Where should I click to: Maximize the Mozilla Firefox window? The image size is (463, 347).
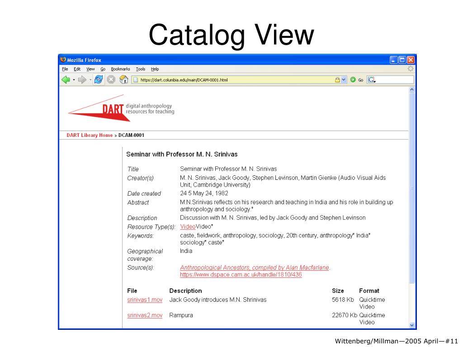tap(402, 60)
